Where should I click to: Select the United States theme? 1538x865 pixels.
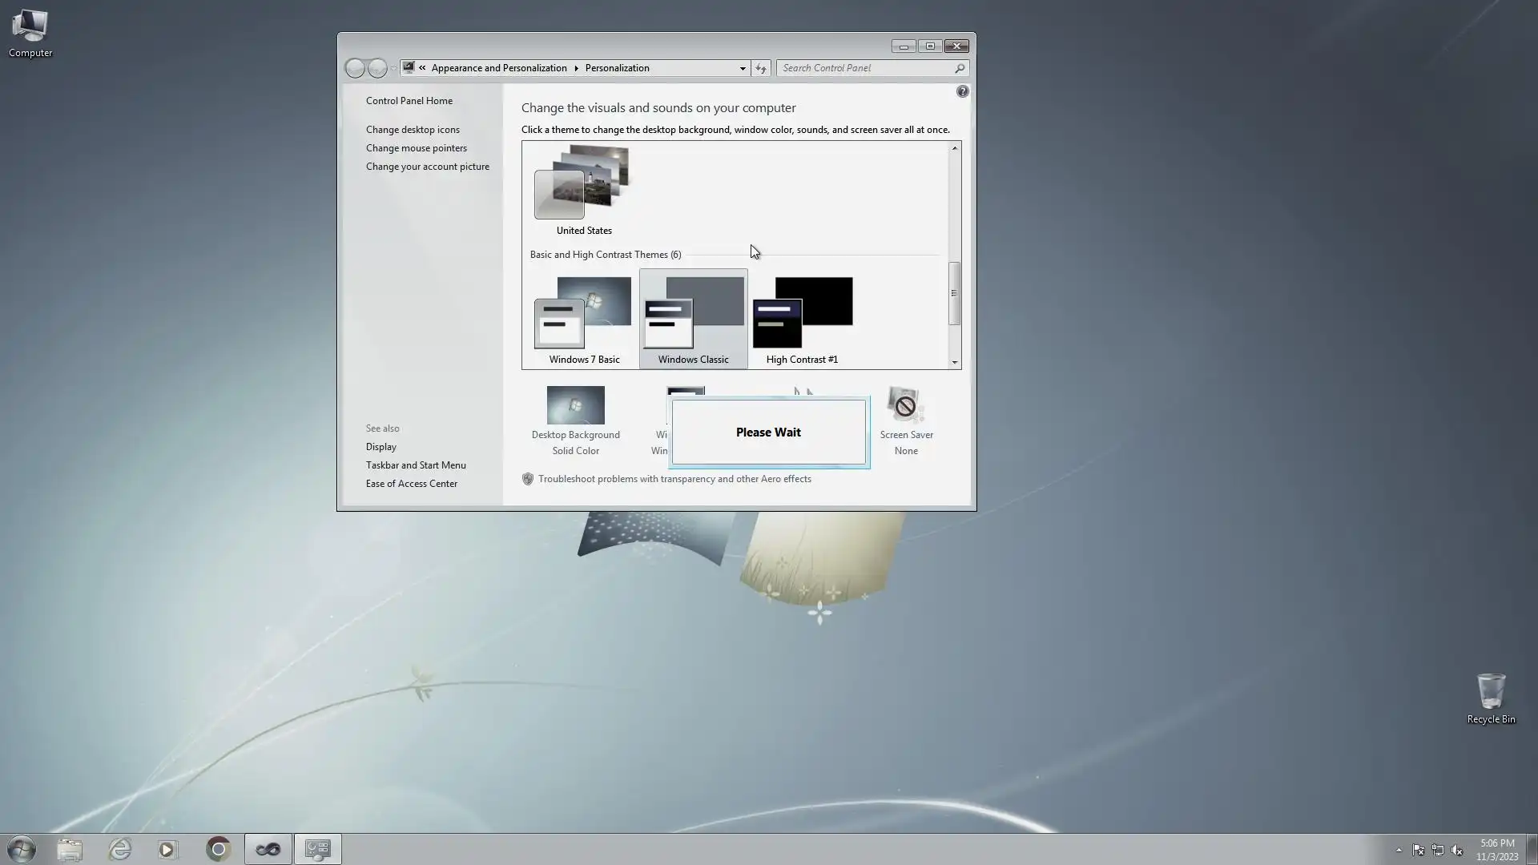(x=583, y=190)
